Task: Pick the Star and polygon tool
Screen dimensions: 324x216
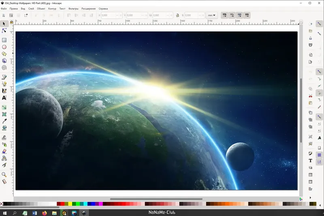Action: pyautogui.click(x=4, y=54)
